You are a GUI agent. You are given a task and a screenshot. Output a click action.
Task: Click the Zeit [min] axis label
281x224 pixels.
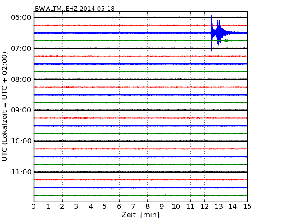(140, 215)
